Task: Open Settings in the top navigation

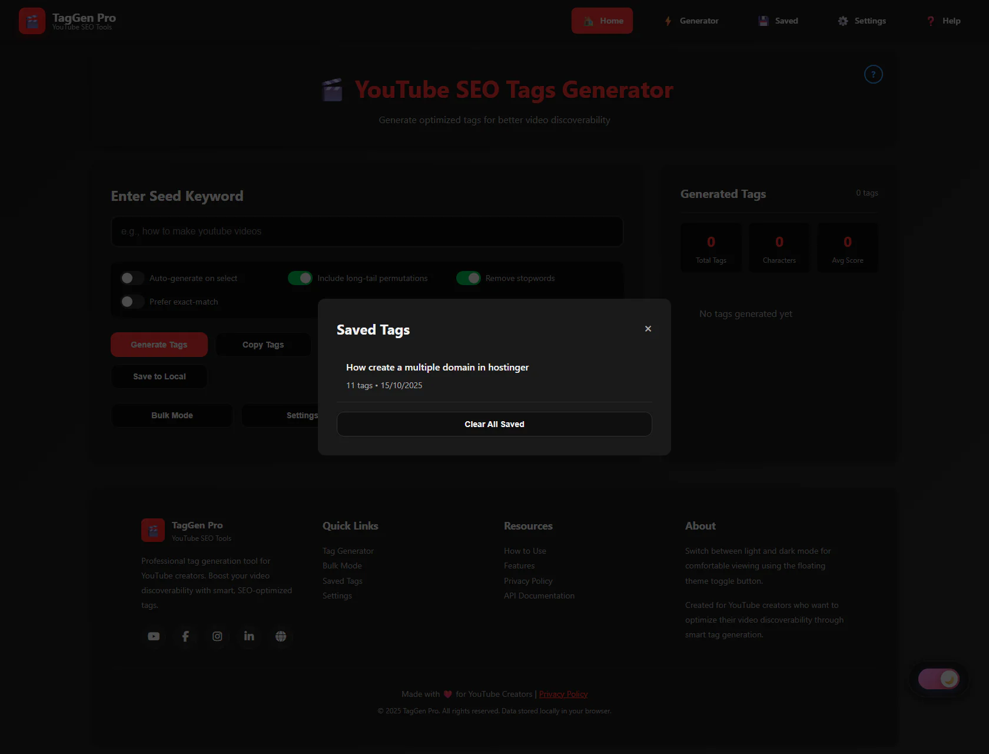Action: [x=862, y=21]
